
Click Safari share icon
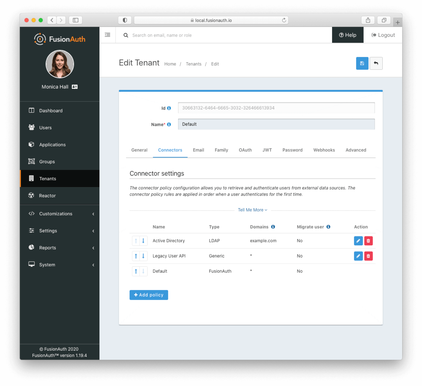368,20
